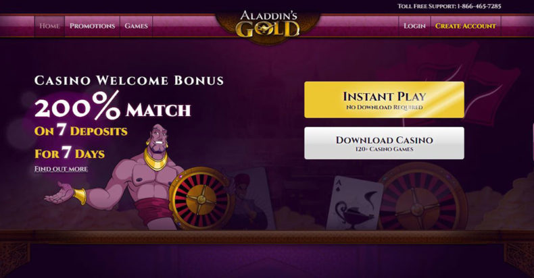Click Create Account in header

[x=466, y=26]
